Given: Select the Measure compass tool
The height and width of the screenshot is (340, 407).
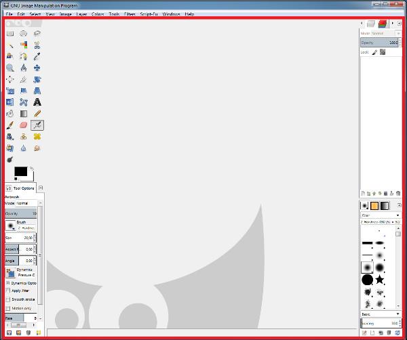Looking at the screenshot, I should point(23,68).
